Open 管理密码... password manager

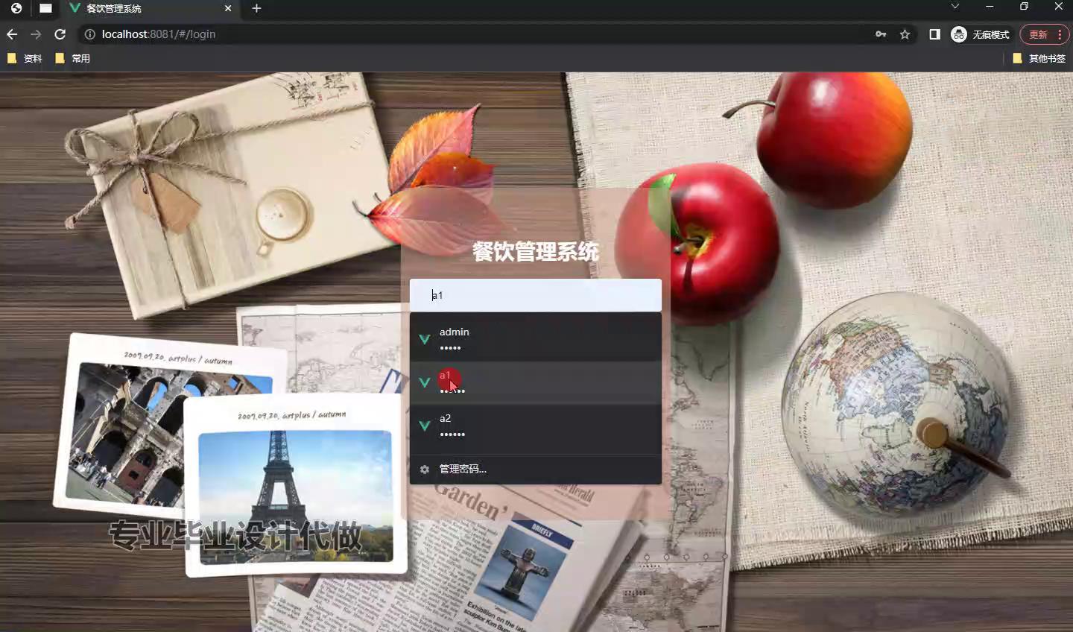[x=535, y=469]
